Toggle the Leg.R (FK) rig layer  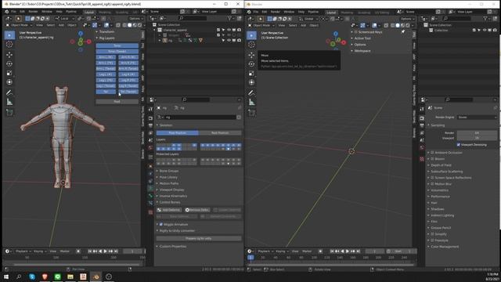128,80
